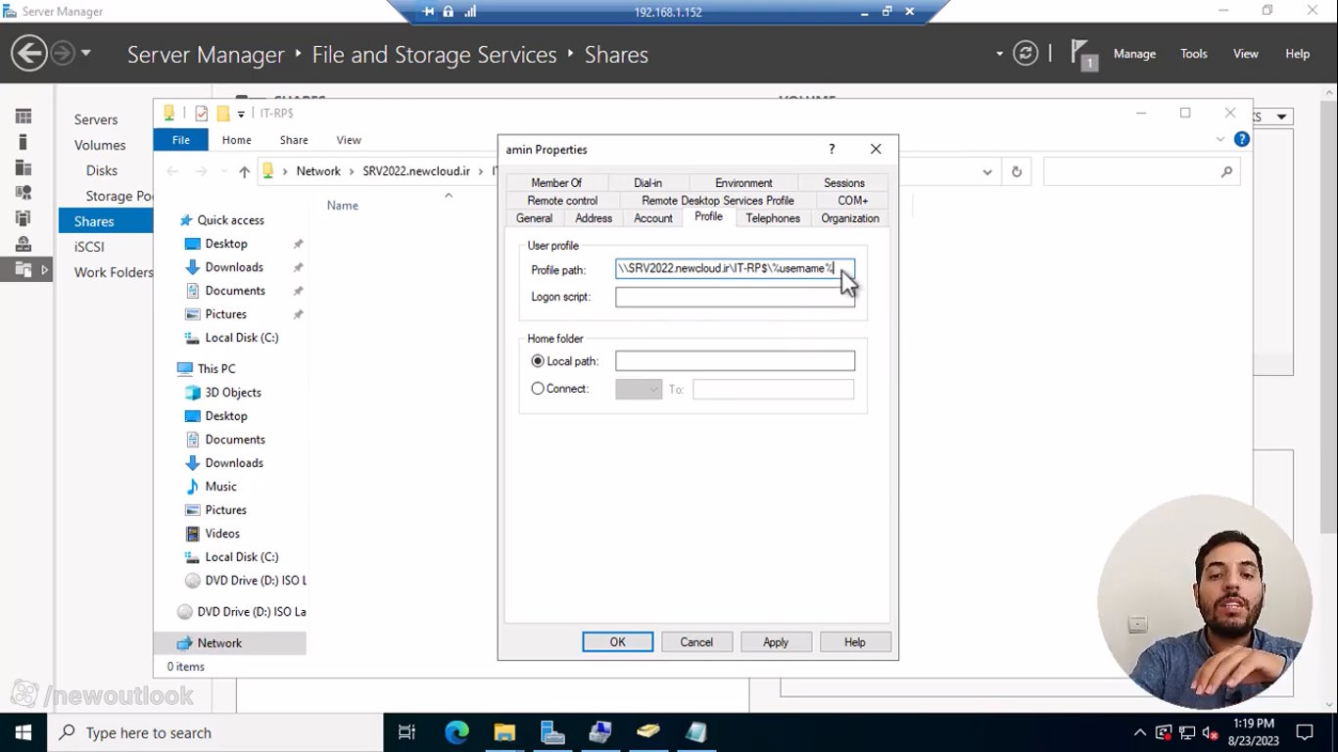1338x752 pixels.
Task: Expand the File Explorer ribbon chevron
Action: 1221,140
